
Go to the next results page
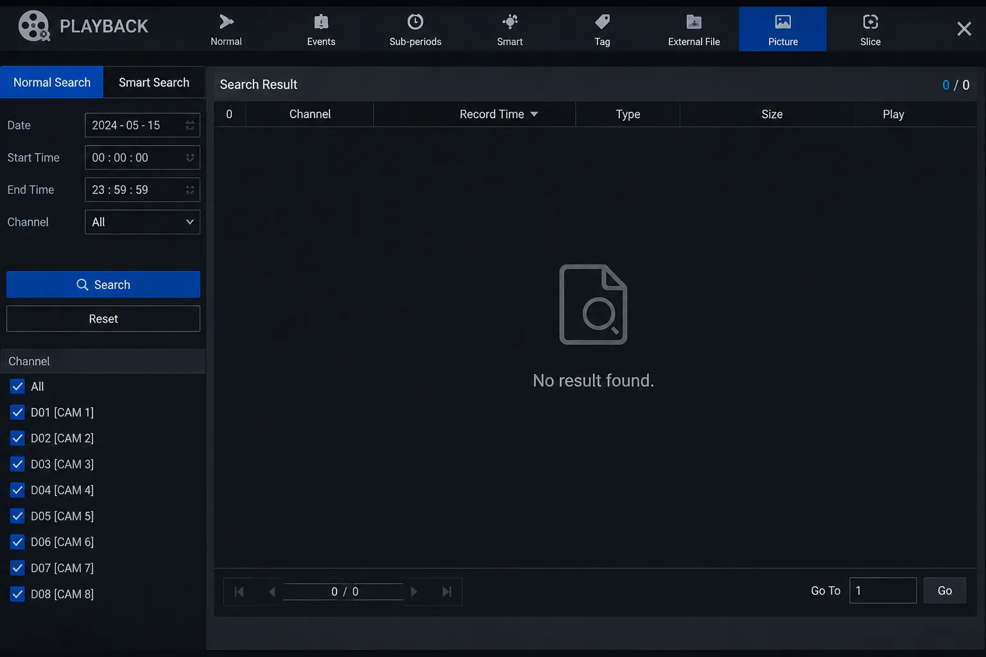414,592
